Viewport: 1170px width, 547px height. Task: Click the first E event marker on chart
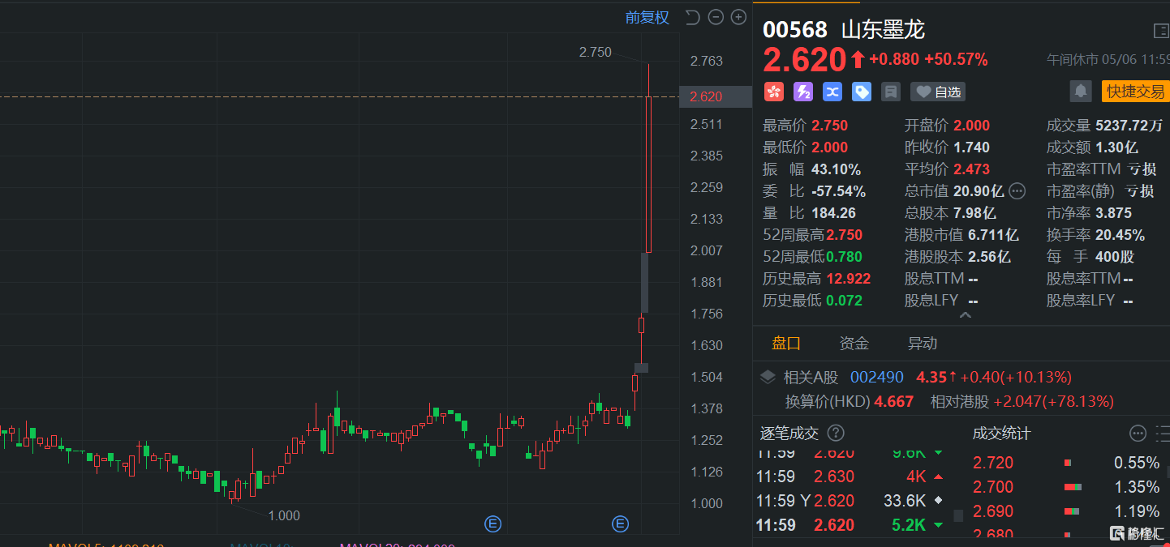point(493,524)
